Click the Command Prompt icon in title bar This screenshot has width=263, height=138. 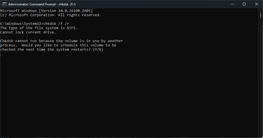click(x=5, y=4)
